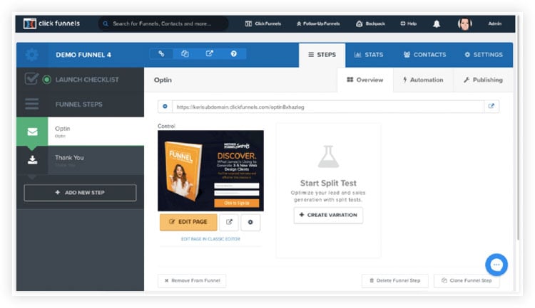
Task: Toggle the Launch Checklist checkbox
Action: 31,79
